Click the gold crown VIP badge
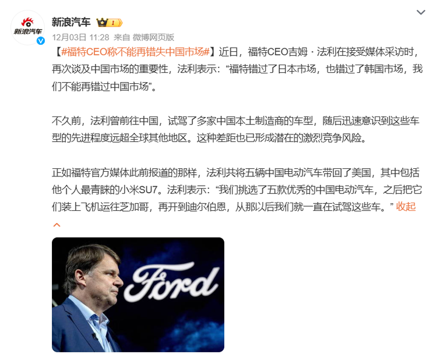Viewport: 437px width, 361px height. (103, 22)
